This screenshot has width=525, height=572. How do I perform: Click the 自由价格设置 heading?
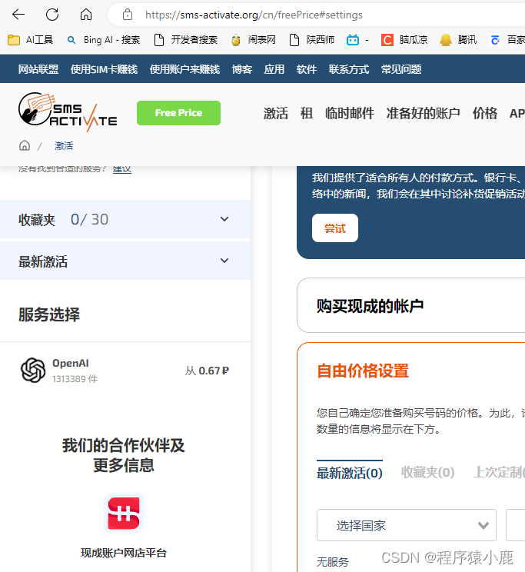(363, 371)
